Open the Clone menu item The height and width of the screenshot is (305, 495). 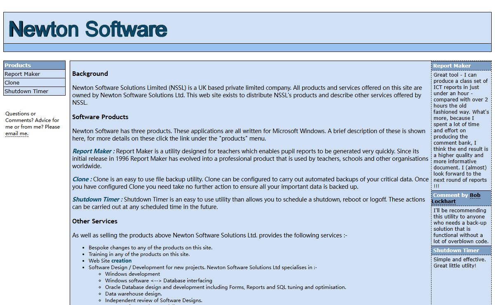(34, 82)
